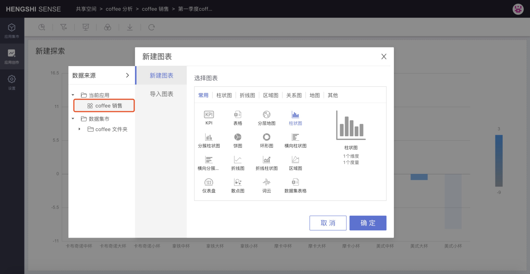The height and width of the screenshot is (274, 530).
Task: Pick the 词云 word cloud icon
Action: click(266, 182)
